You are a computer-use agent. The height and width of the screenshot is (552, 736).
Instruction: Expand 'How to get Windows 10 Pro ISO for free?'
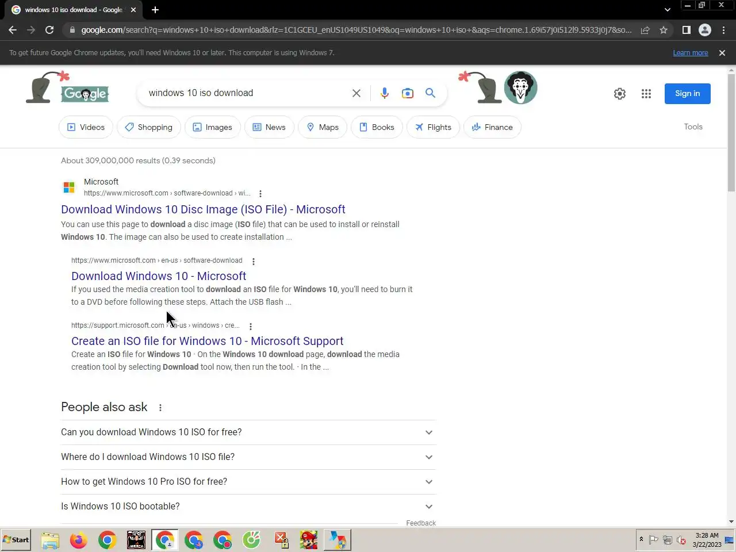click(248, 482)
